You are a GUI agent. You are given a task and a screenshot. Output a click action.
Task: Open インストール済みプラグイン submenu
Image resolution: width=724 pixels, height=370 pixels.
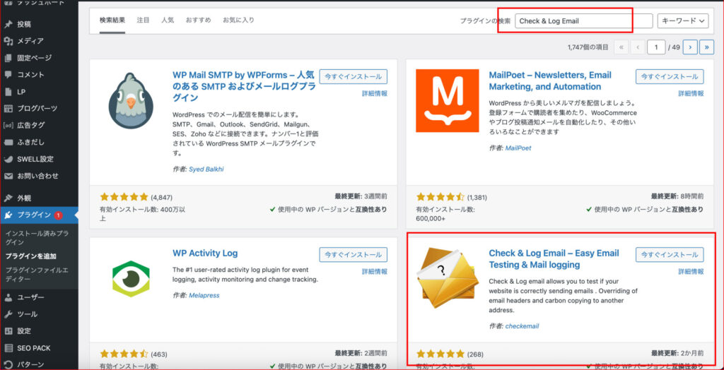click(37, 237)
